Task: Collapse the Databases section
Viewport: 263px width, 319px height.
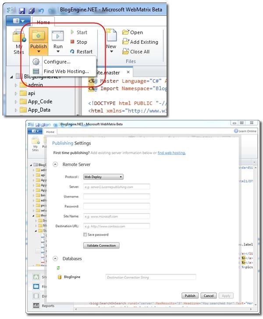Action: [55, 259]
